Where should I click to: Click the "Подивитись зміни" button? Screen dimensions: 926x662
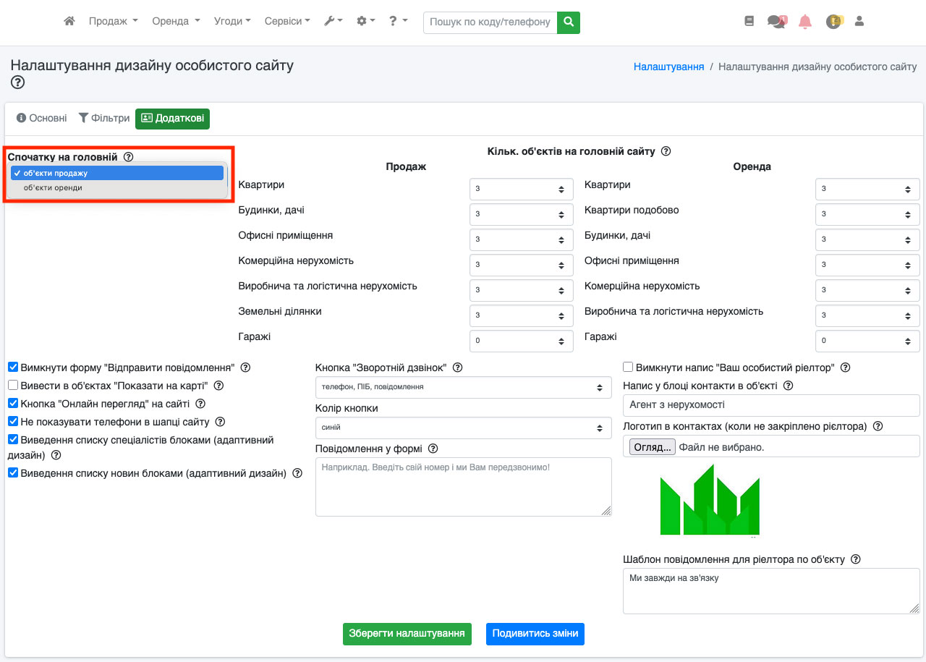[535, 634]
